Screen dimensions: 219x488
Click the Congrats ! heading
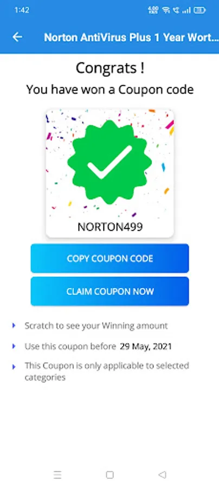[110, 68]
